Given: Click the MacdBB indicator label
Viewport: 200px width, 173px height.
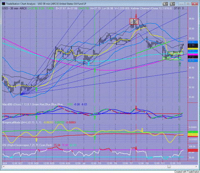Looking at the screenshot, I should [32, 104].
